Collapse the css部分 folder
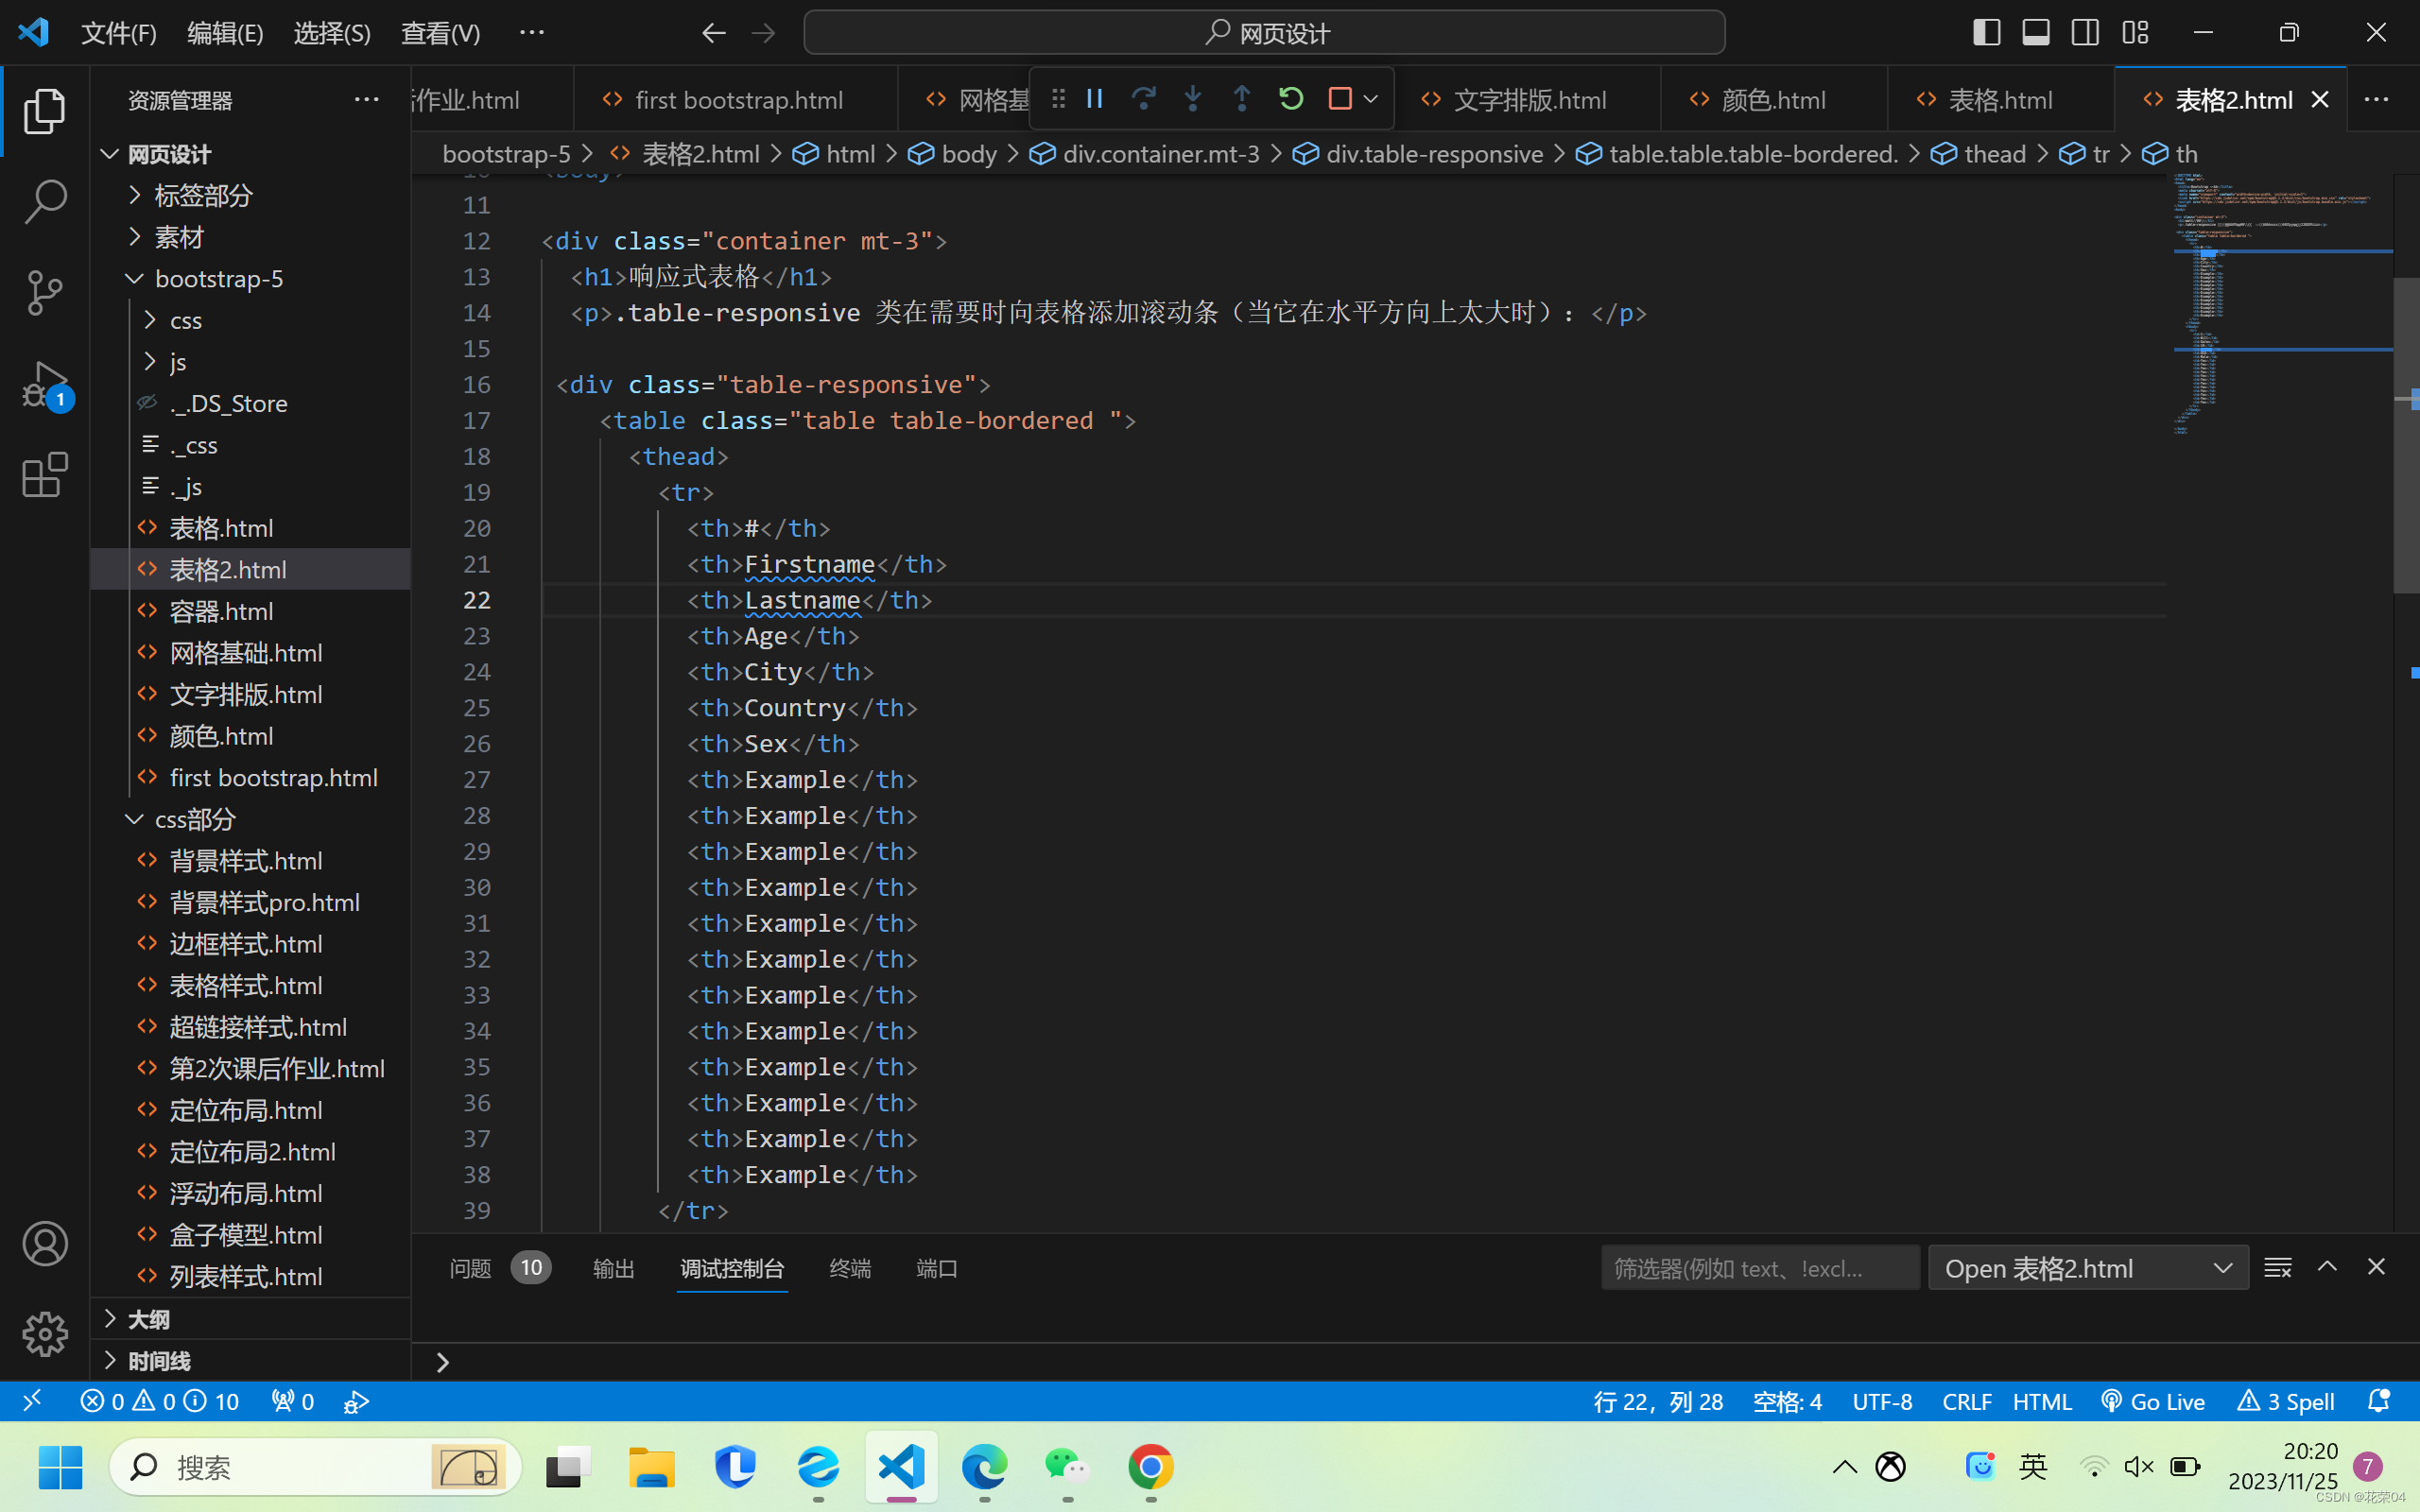This screenshot has width=2420, height=1512. (x=195, y=819)
